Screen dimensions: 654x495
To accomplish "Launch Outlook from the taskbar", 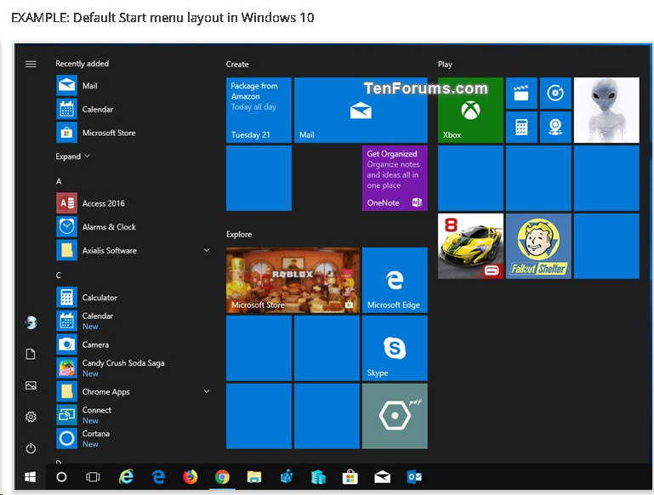I will (414, 476).
